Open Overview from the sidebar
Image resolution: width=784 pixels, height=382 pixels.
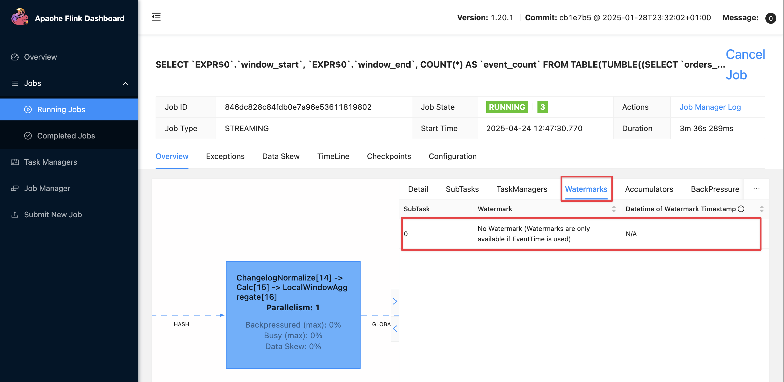tap(40, 57)
